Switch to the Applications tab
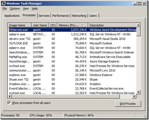Viewport: 149px width, 120px height. [x=12, y=16]
